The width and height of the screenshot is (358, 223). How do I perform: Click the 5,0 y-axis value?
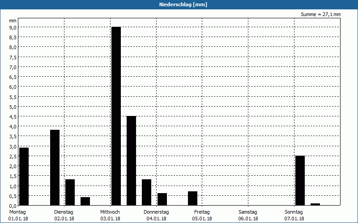point(13,107)
